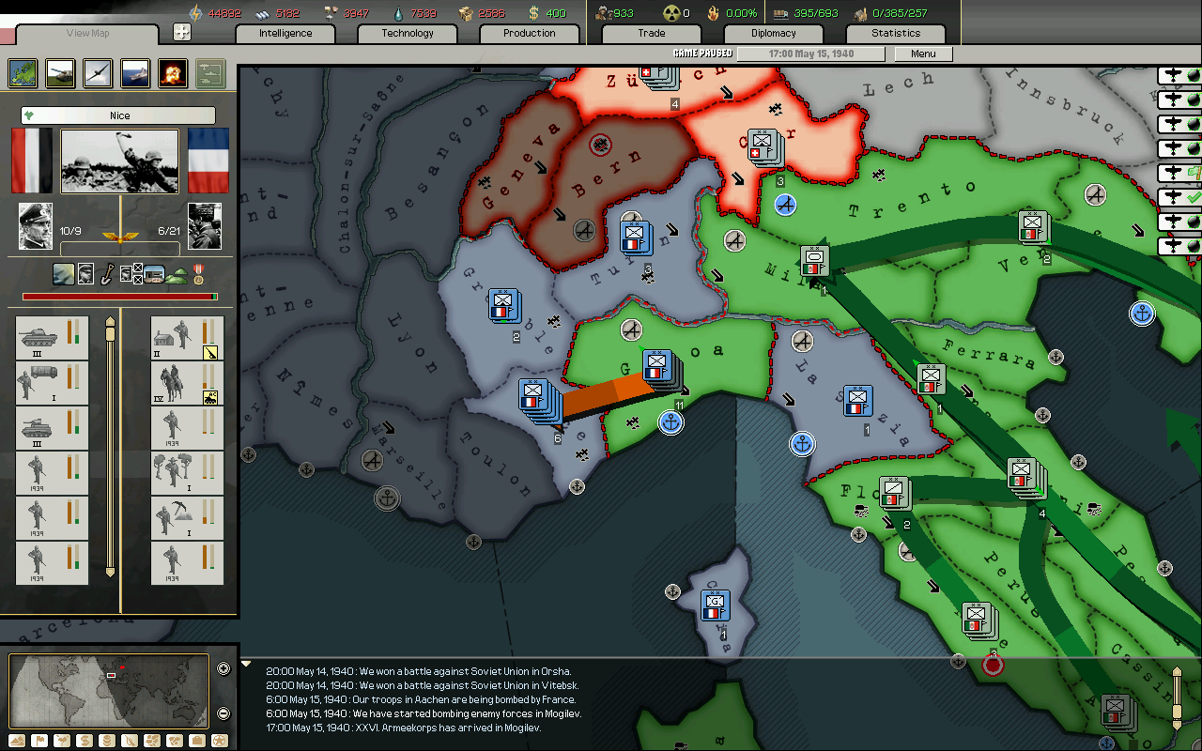This screenshot has width=1202, height=751.
Task: Click the French flag in battle panel
Action: (x=208, y=161)
